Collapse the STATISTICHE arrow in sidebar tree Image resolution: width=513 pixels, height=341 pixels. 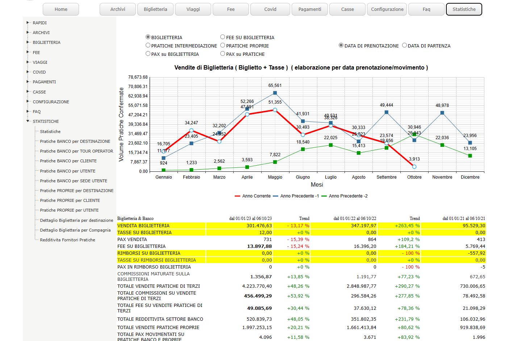(x=28, y=121)
